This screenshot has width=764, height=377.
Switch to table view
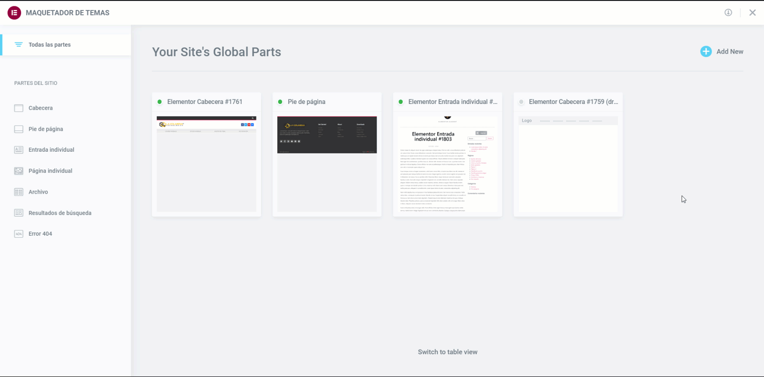pyautogui.click(x=447, y=352)
